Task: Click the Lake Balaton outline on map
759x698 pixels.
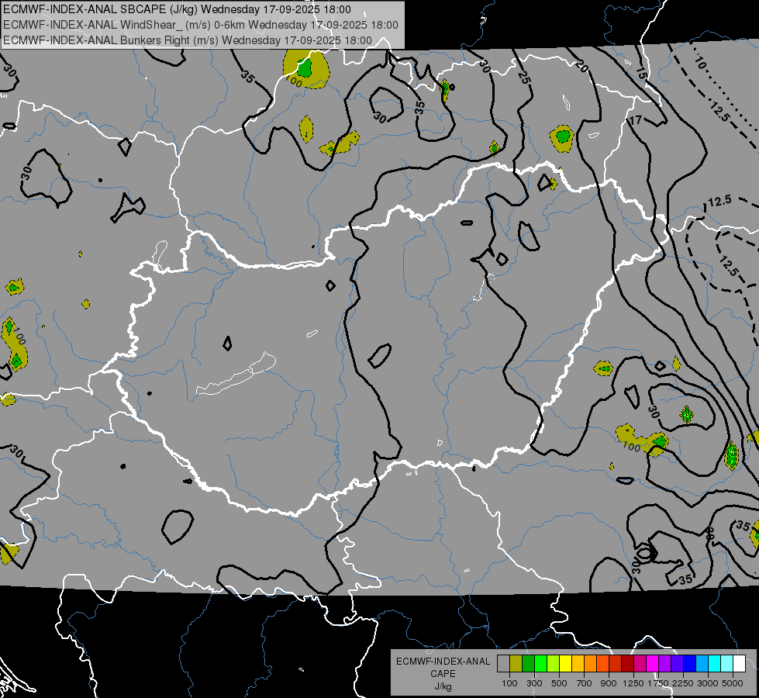Action: pyautogui.click(x=236, y=374)
